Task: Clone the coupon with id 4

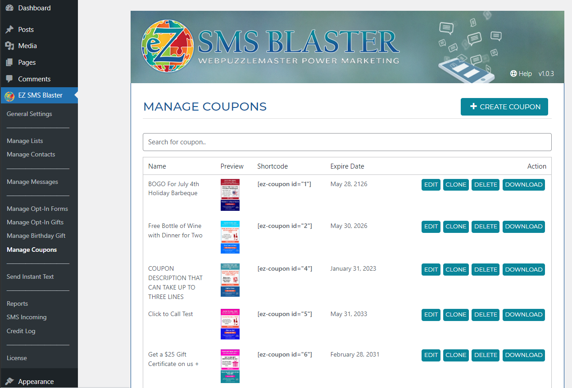Action: [456, 270]
